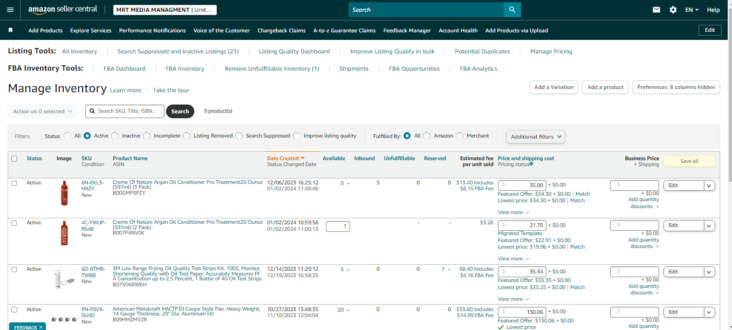Open Edit dropdown arrow for 6N-EKL3-H9ZY
The image size is (732, 330).
pos(709,185)
